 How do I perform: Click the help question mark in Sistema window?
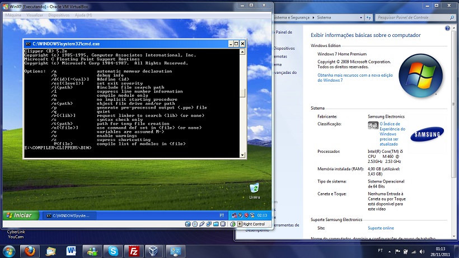[x=447, y=29]
